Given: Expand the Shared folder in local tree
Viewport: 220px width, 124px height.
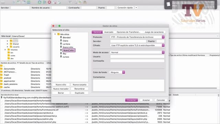Looking at the screenshot, I should [8, 44].
